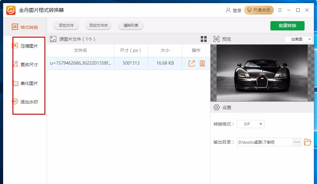Open 开通会员 membership page
This screenshot has height=184, width=317.
[x=259, y=10]
